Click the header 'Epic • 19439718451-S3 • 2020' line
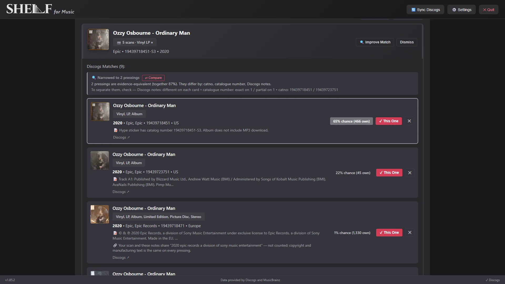 click(141, 52)
